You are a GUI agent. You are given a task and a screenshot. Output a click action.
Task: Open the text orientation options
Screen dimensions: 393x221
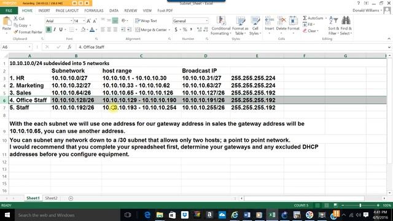point(124,20)
